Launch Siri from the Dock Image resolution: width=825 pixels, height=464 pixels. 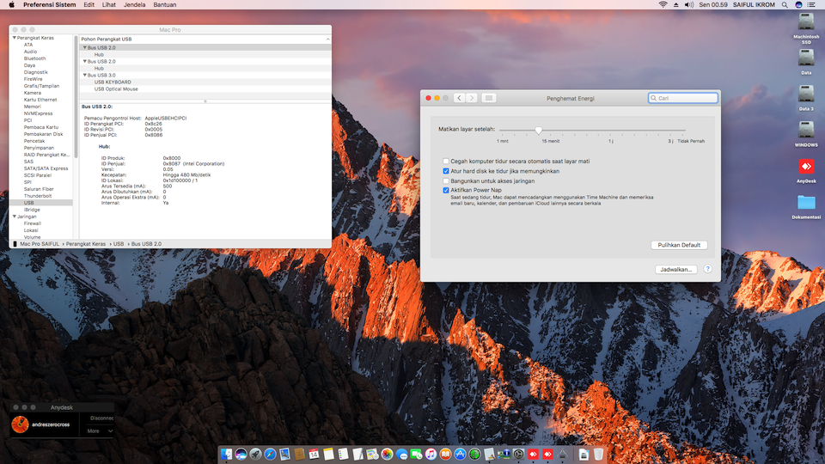(x=241, y=454)
